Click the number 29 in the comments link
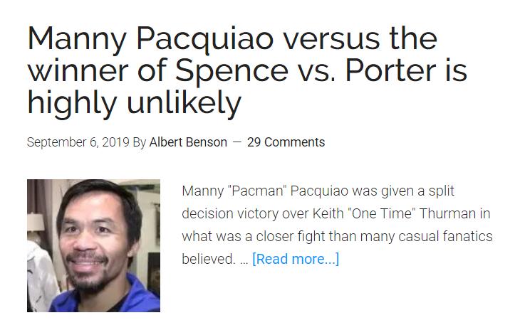The height and width of the screenshot is (330, 515). click(254, 142)
